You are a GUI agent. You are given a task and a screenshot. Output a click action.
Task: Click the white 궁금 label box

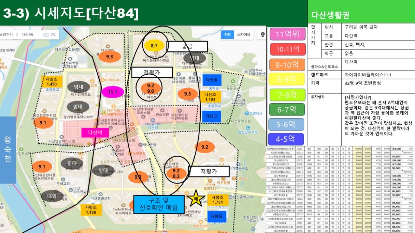[187, 46]
